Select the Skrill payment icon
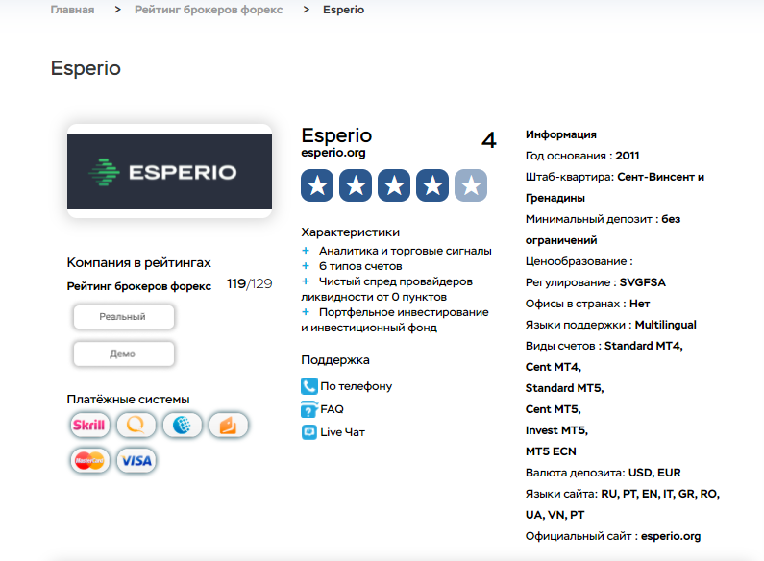Image resolution: width=764 pixels, height=561 pixels. [x=89, y=426]
